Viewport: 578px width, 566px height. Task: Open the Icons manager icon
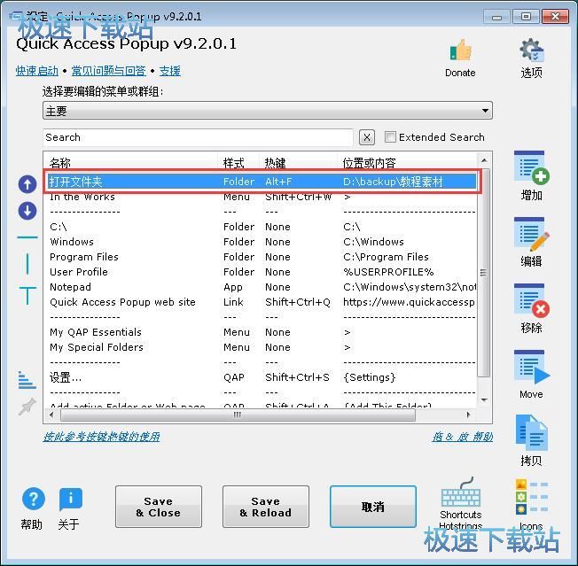click(x=532, y=496)
